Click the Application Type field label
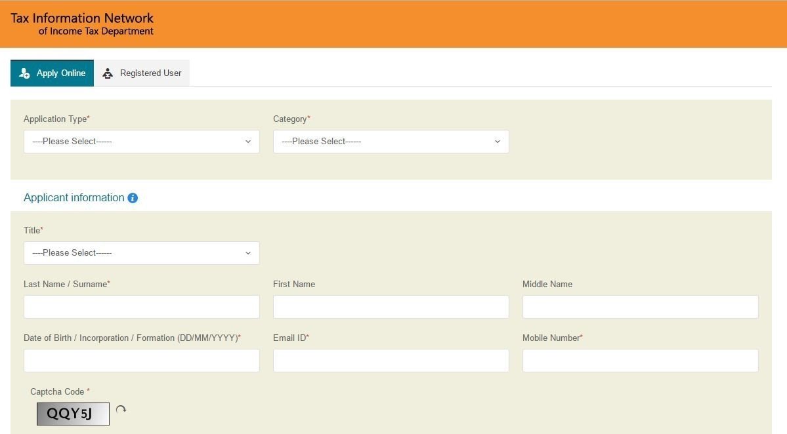787x434 pixels. [x=55, y=119]
